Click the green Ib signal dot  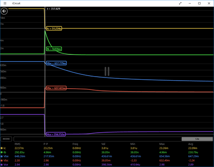click(2, 152)
